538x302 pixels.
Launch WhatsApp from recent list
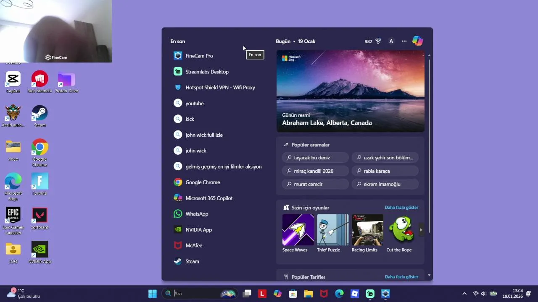pos(219,214)
